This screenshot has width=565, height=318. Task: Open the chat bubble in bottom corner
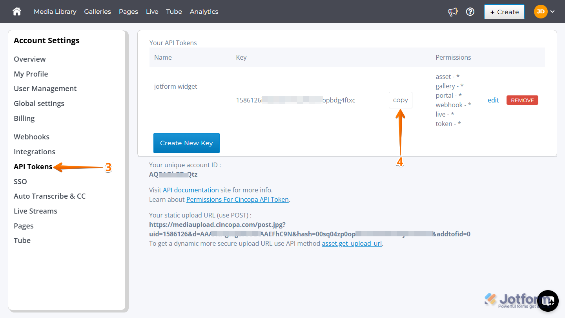coord(548,301)
